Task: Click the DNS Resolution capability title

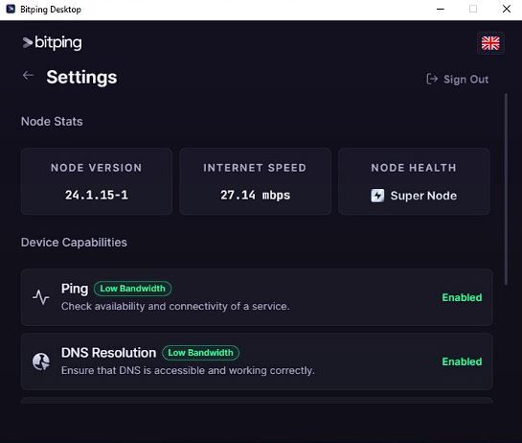Action: [108, 353]
